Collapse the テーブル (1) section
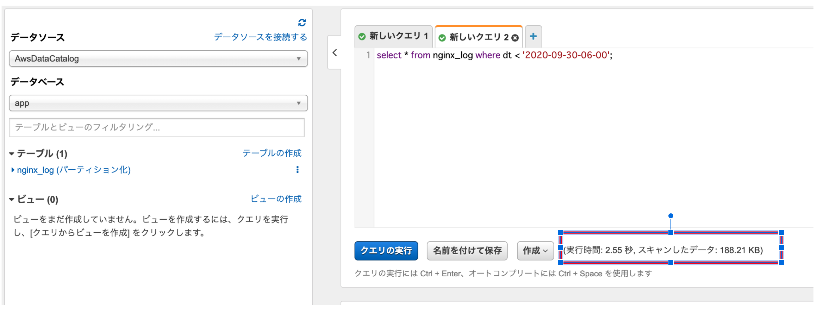Screen dimensions: 836x314 pos(12,154)
